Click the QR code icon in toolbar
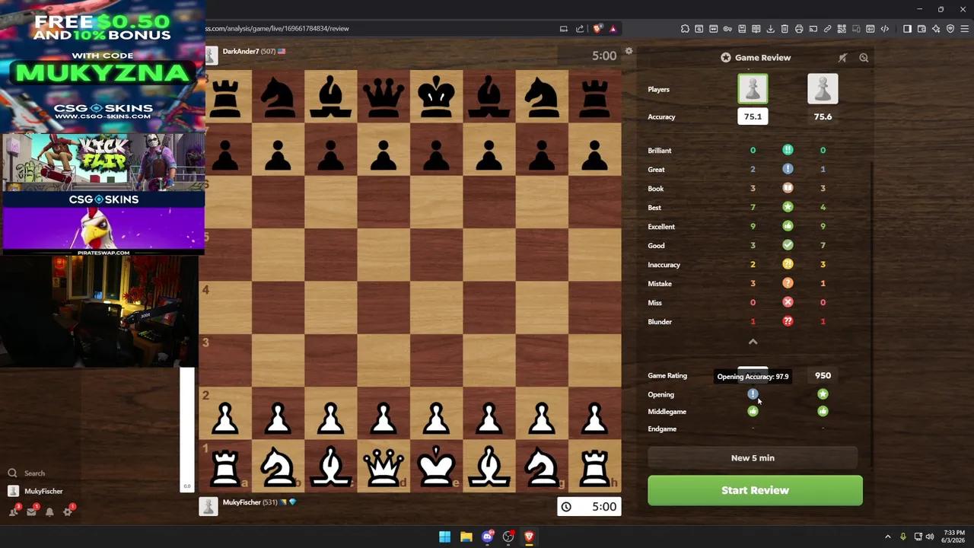The image size is (974, 548). (842, 29)
